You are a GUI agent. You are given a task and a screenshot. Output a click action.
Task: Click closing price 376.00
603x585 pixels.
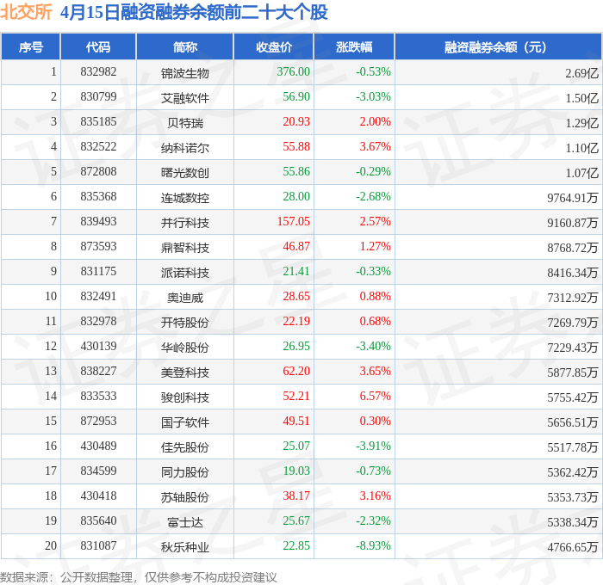click(293, 71)
